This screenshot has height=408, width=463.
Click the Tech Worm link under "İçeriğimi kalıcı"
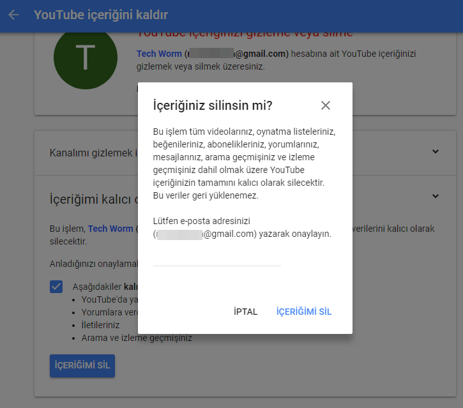[110, 229]
